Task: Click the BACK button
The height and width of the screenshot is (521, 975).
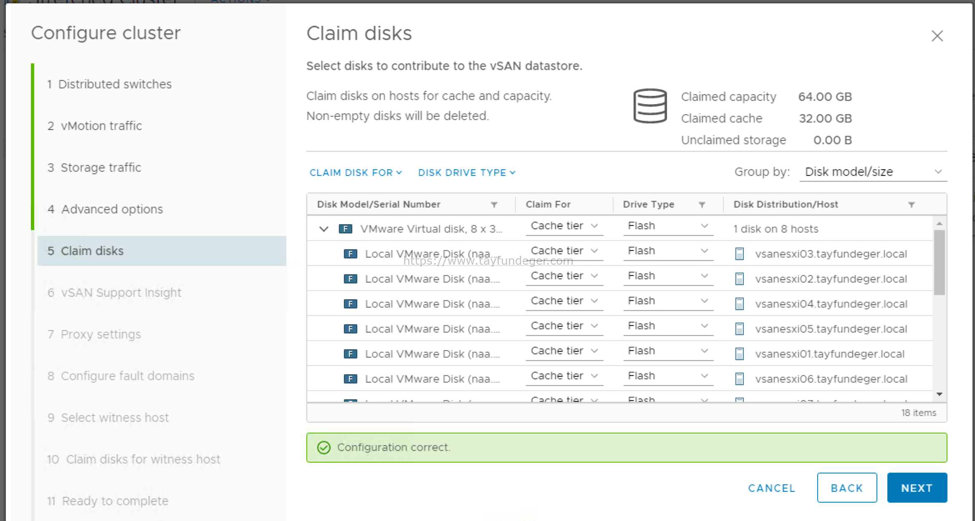Action: click(847, 488)
